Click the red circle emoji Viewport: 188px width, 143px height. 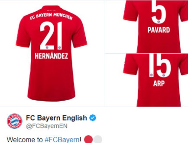[88, 139]
